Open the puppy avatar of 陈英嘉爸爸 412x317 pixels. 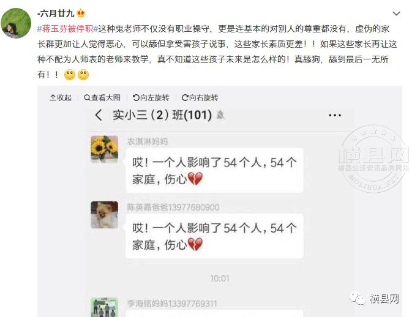pyautogui.click(x=104, y=215)
